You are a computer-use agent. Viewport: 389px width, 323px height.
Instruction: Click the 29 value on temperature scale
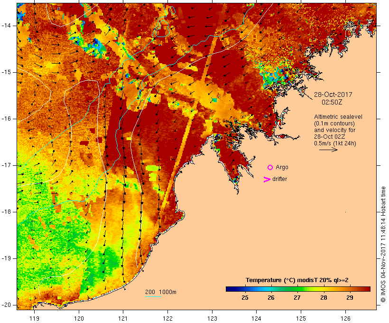[350, 298]
